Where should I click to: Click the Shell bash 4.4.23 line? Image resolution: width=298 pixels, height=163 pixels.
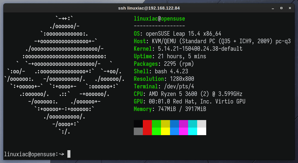pos(156,71)
